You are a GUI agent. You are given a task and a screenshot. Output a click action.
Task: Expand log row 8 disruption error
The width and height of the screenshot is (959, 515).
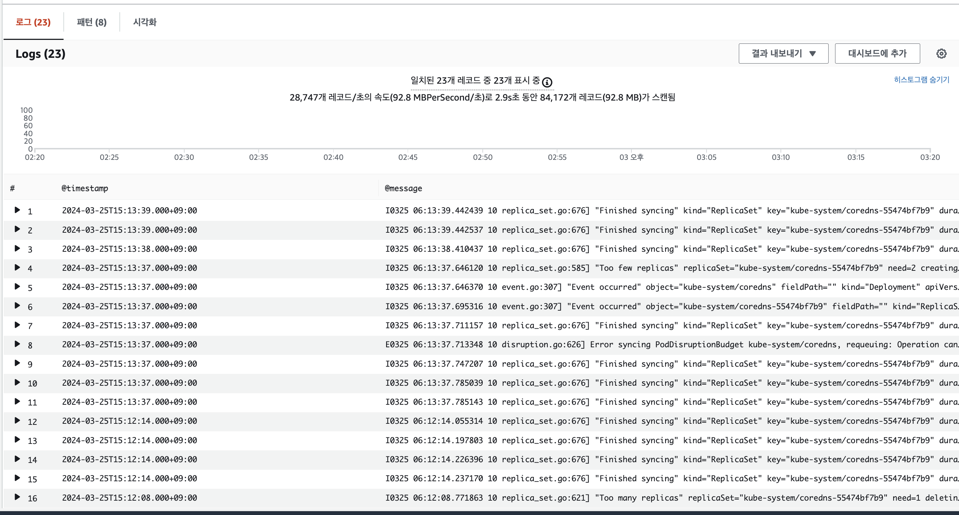click(17, 344)
